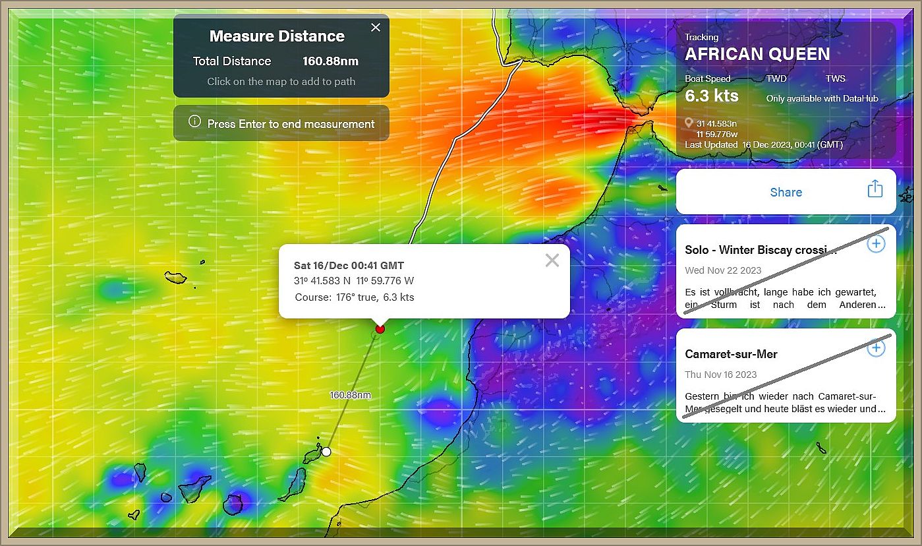Click the 160.88nm label on the measurement line
922x546 pixels.
point(350,395)
